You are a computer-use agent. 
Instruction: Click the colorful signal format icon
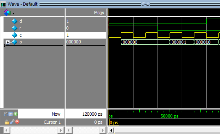point(7,13)
